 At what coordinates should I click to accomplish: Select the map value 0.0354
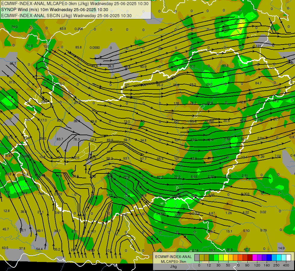click(x=194, y=213)
